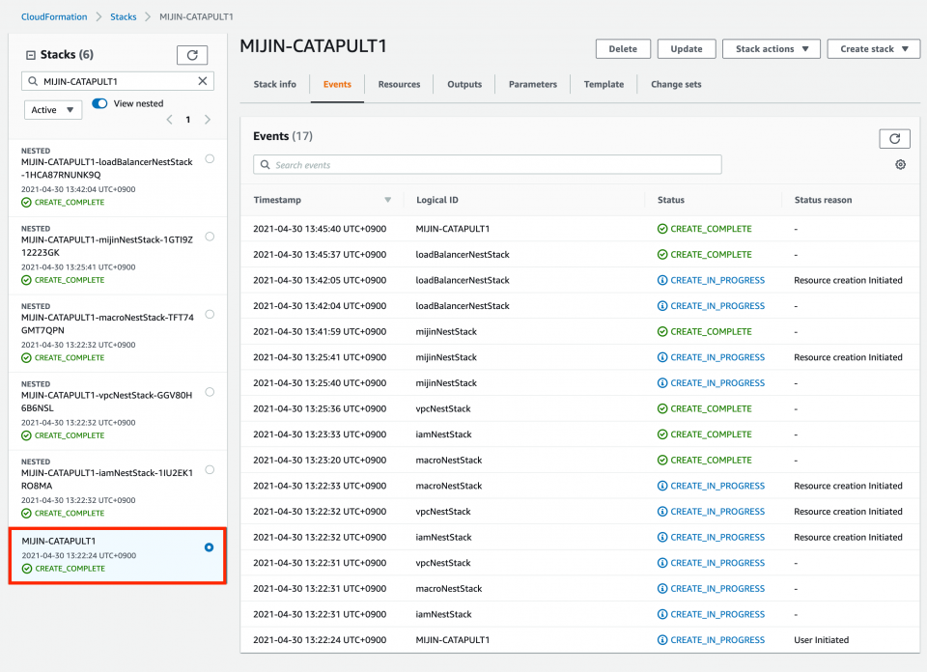Focus the Search events field
The width and height of the screenshot is (927, 672).
(487, 165)
